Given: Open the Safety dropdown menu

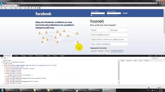Looking at the screenshot, I should [21, 8].
